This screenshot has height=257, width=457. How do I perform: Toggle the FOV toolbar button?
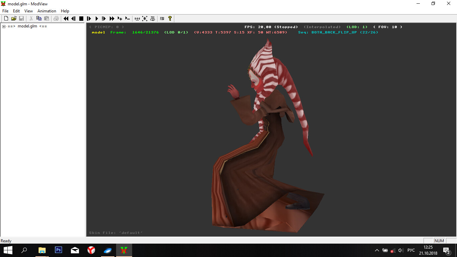(x=162, y=18)
